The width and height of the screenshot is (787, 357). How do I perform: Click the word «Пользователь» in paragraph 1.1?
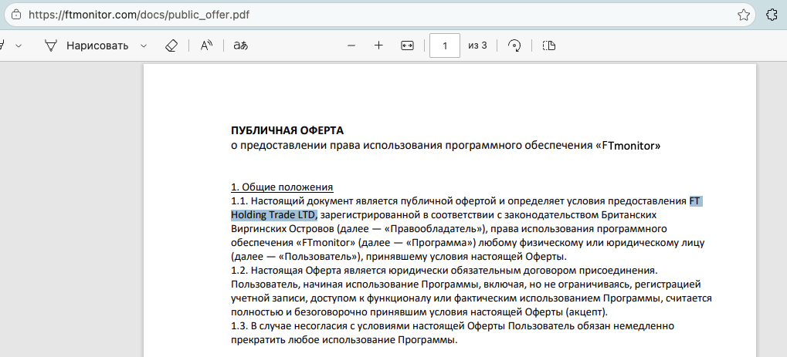[318, 257]
